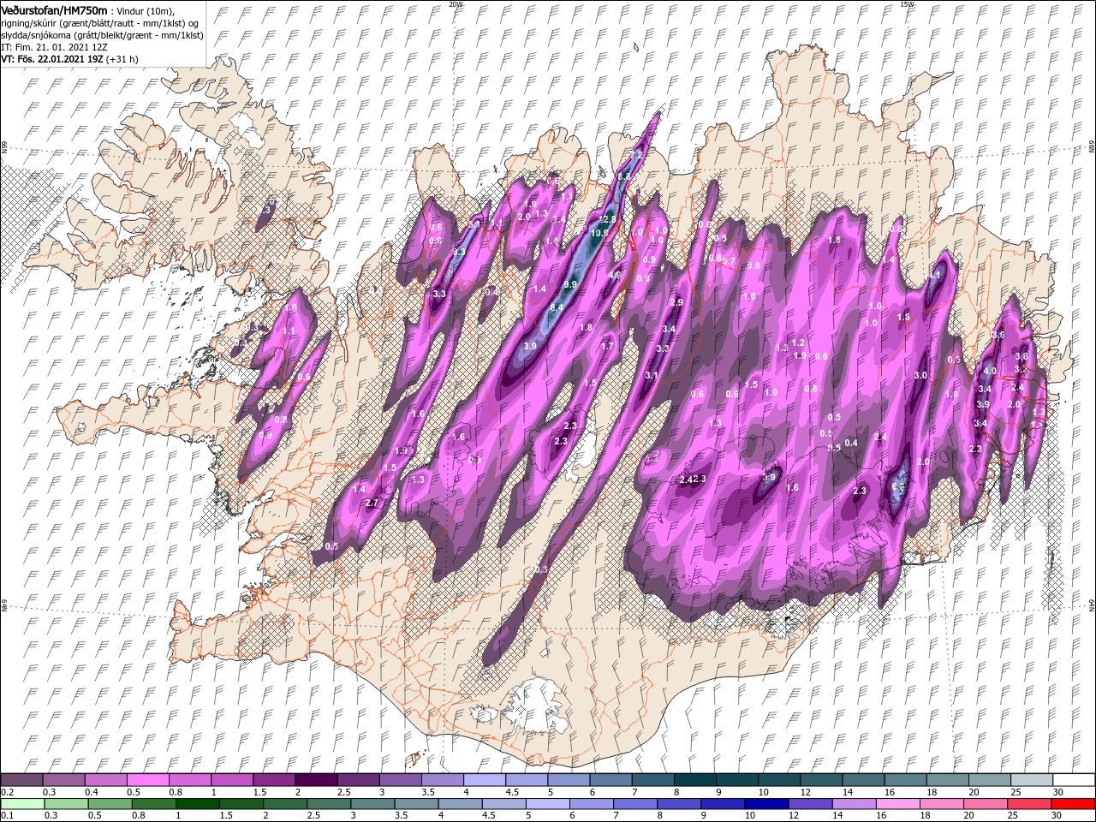Click the 20W longitude label
This screenshot has width=1096, height=822.
click(x=456, y=4)
